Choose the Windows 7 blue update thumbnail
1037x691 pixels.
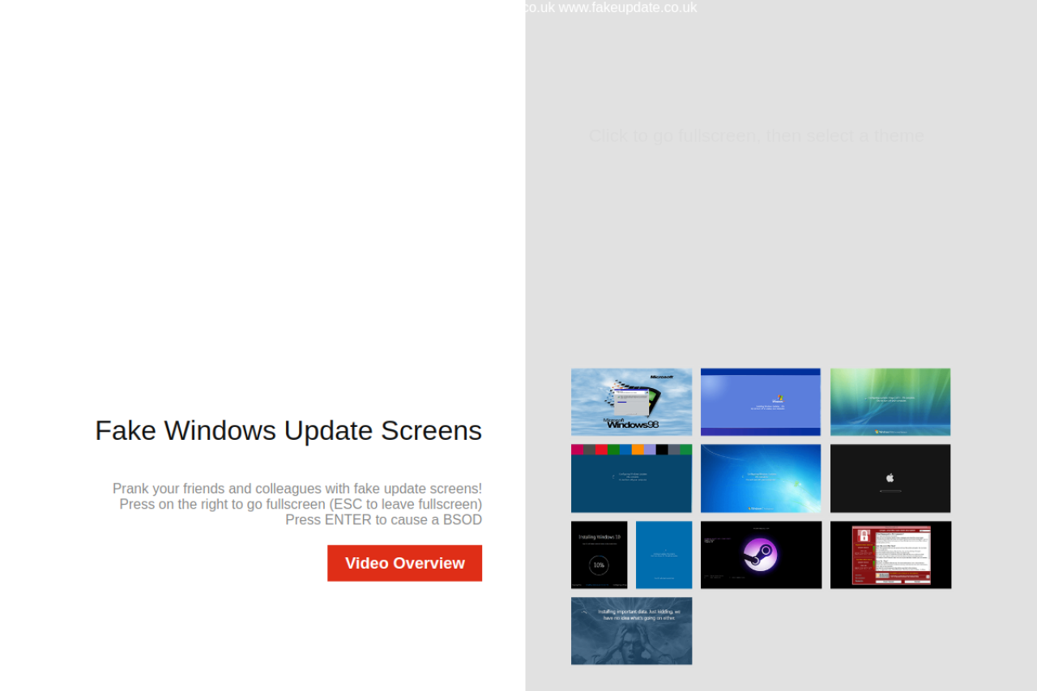click(x=761, y=478)
